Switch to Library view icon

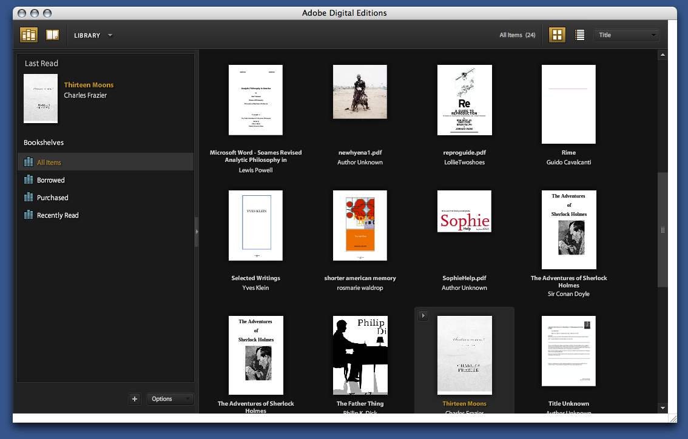[29, 35]
